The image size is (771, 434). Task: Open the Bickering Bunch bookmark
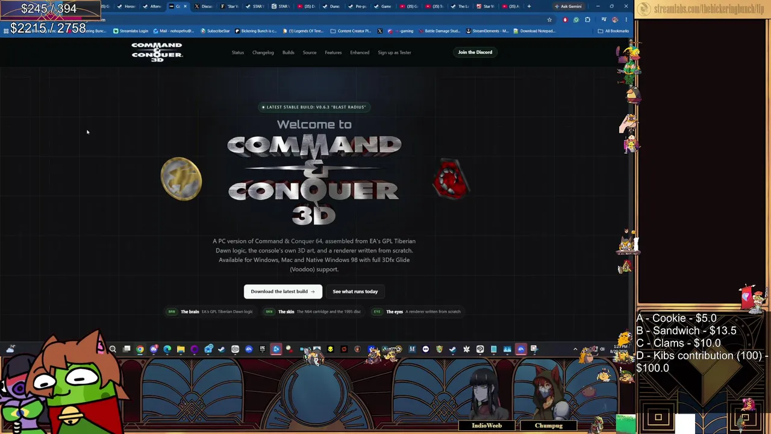click(x=256, y=31)
